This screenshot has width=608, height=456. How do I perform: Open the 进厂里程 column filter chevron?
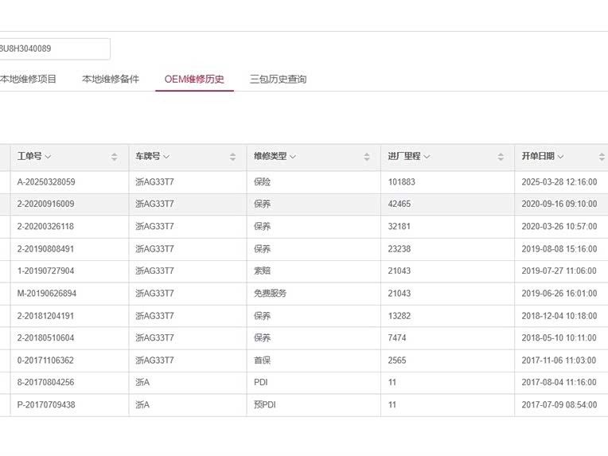coord(427,157)
